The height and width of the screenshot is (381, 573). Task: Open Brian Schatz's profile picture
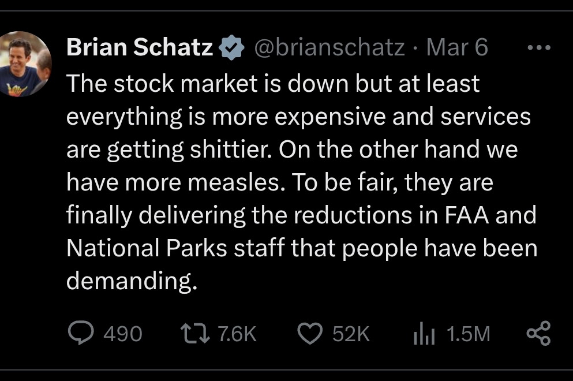point(25,64)
